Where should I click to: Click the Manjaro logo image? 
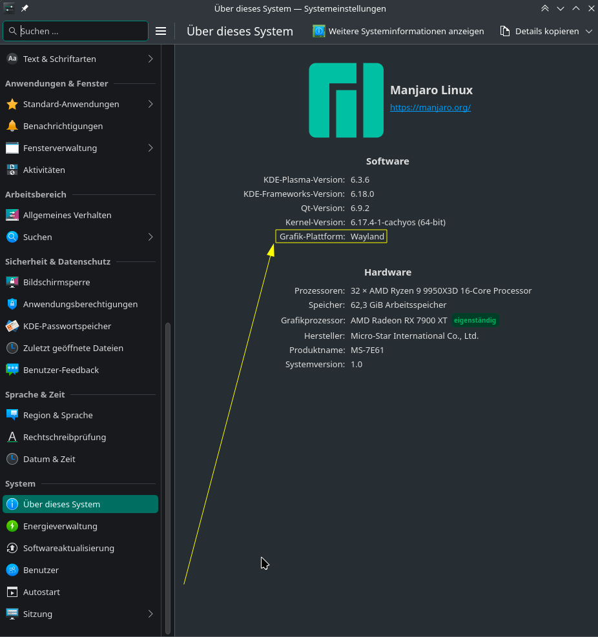(346, 100)
